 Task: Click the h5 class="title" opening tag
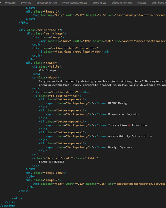coord(47,66)
